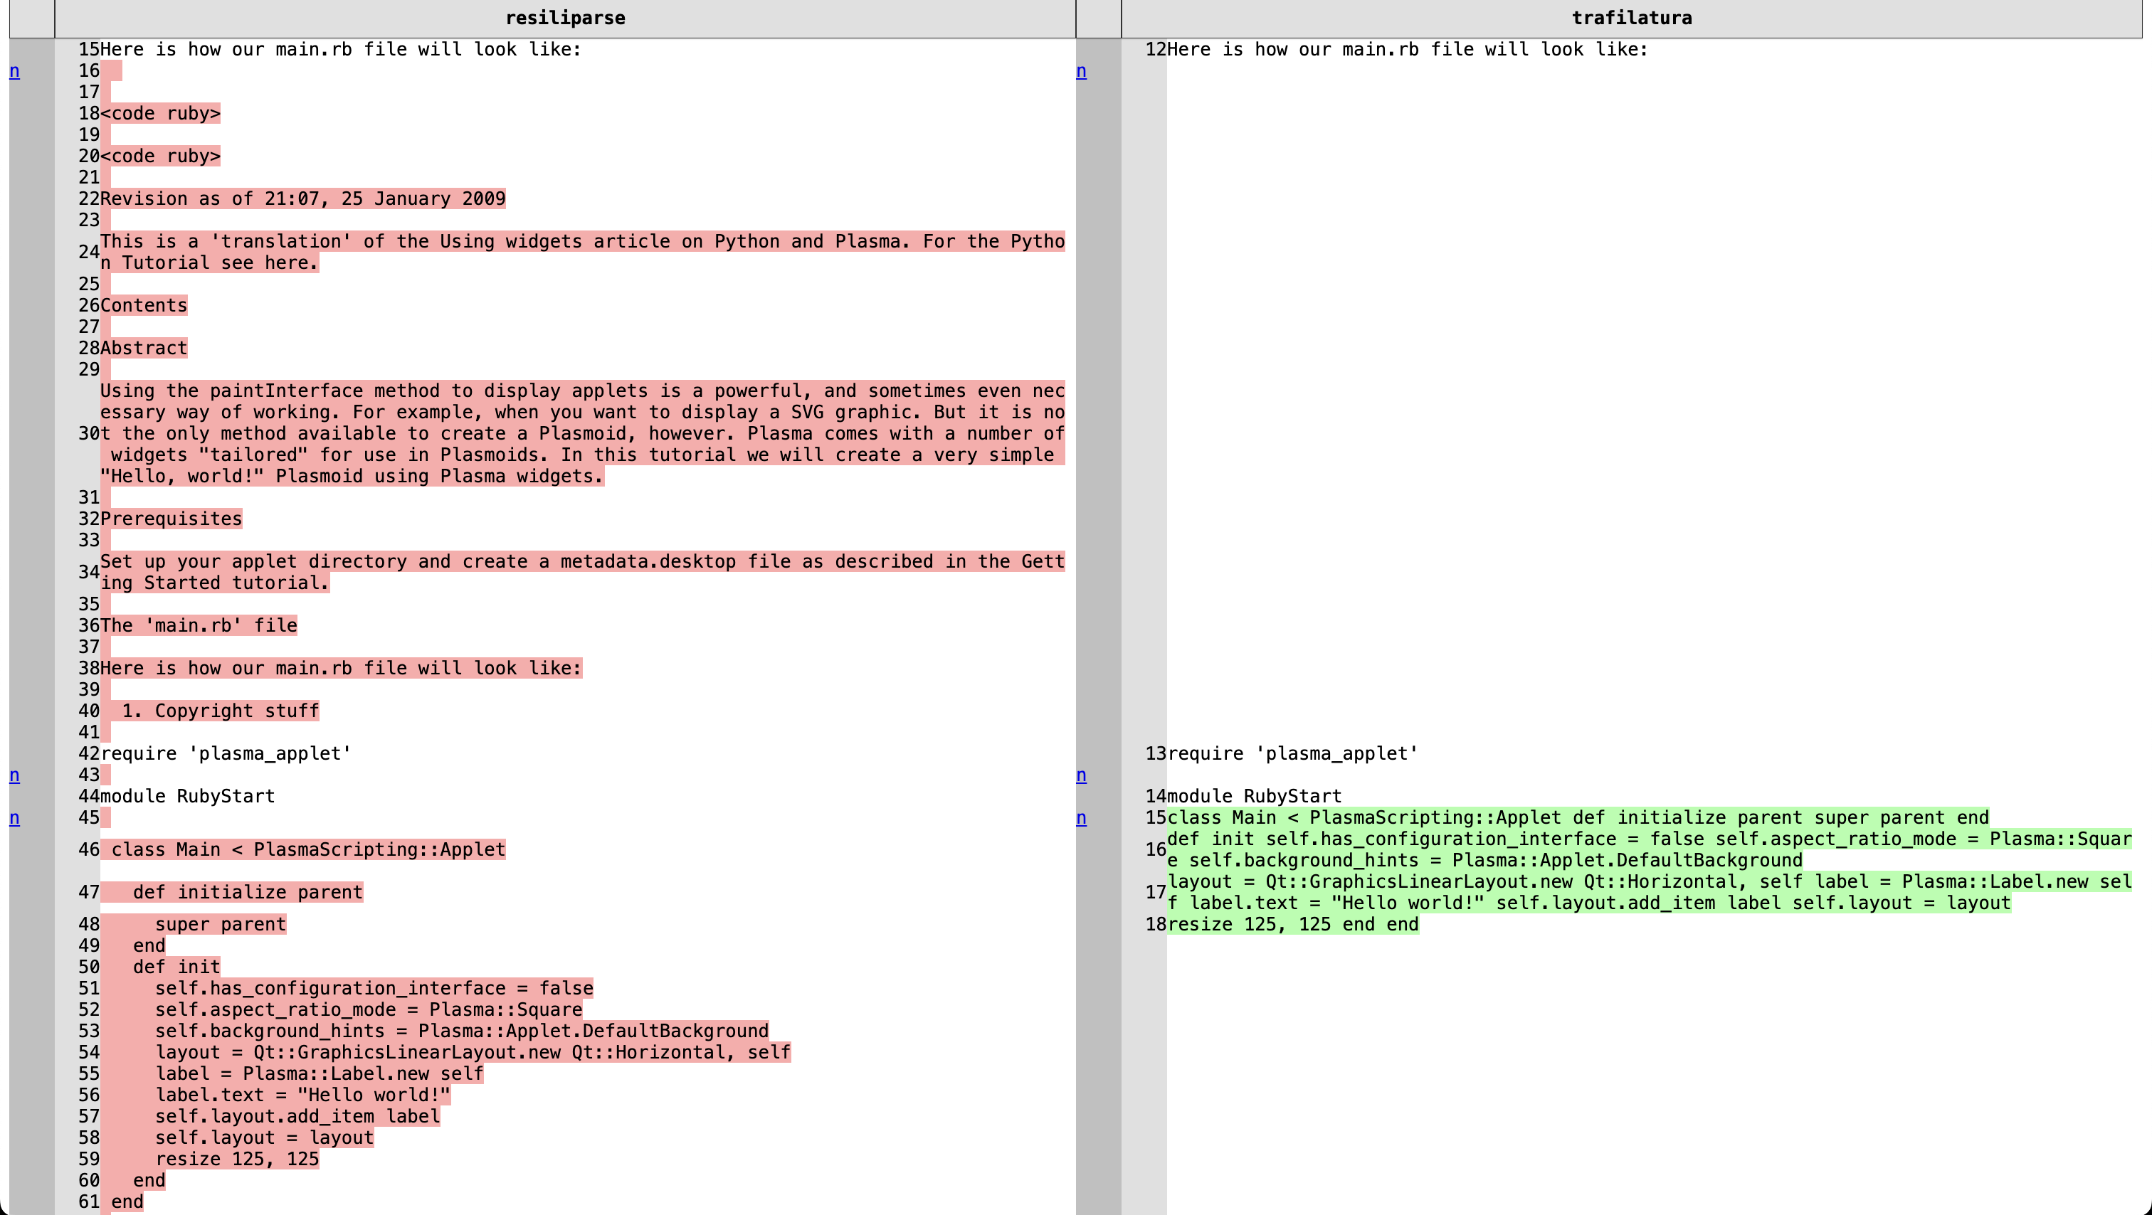Click the 'n' link beside resiliparse line 43
The image size is (2152, 1215).
[x=14, y=775]
